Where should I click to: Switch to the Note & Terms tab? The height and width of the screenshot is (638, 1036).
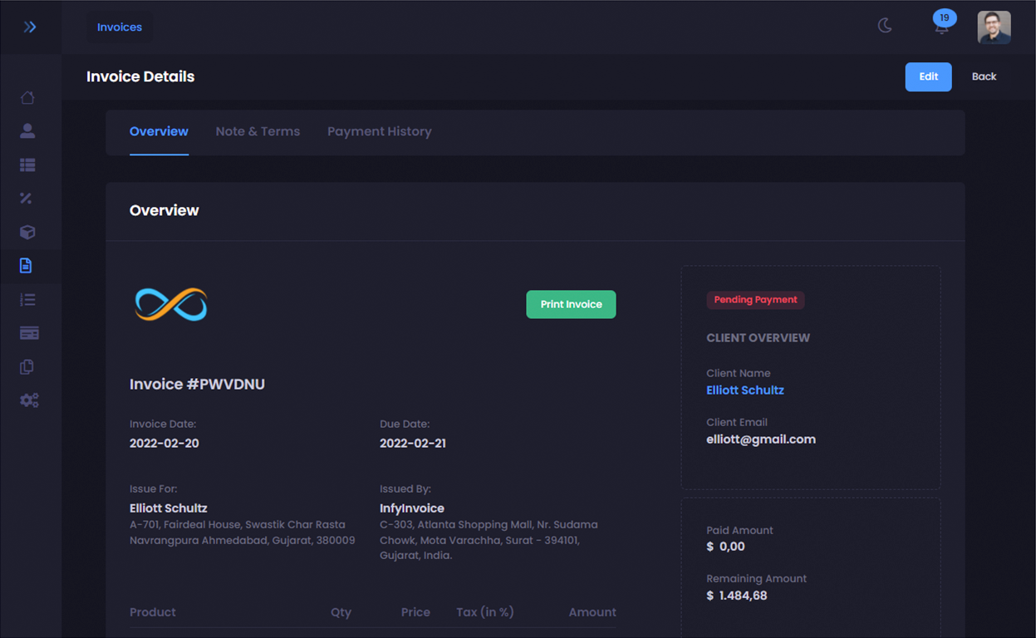(x=258, y=131)
